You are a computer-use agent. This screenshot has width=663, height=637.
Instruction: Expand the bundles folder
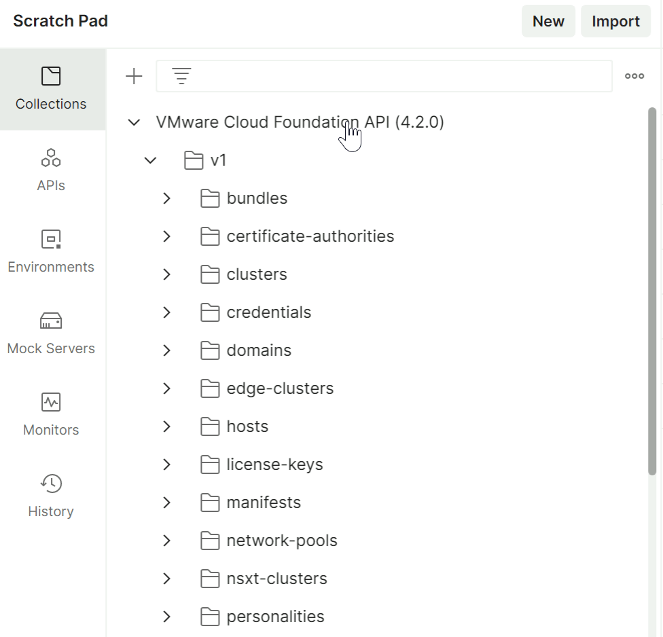click(x=167, y=198)
